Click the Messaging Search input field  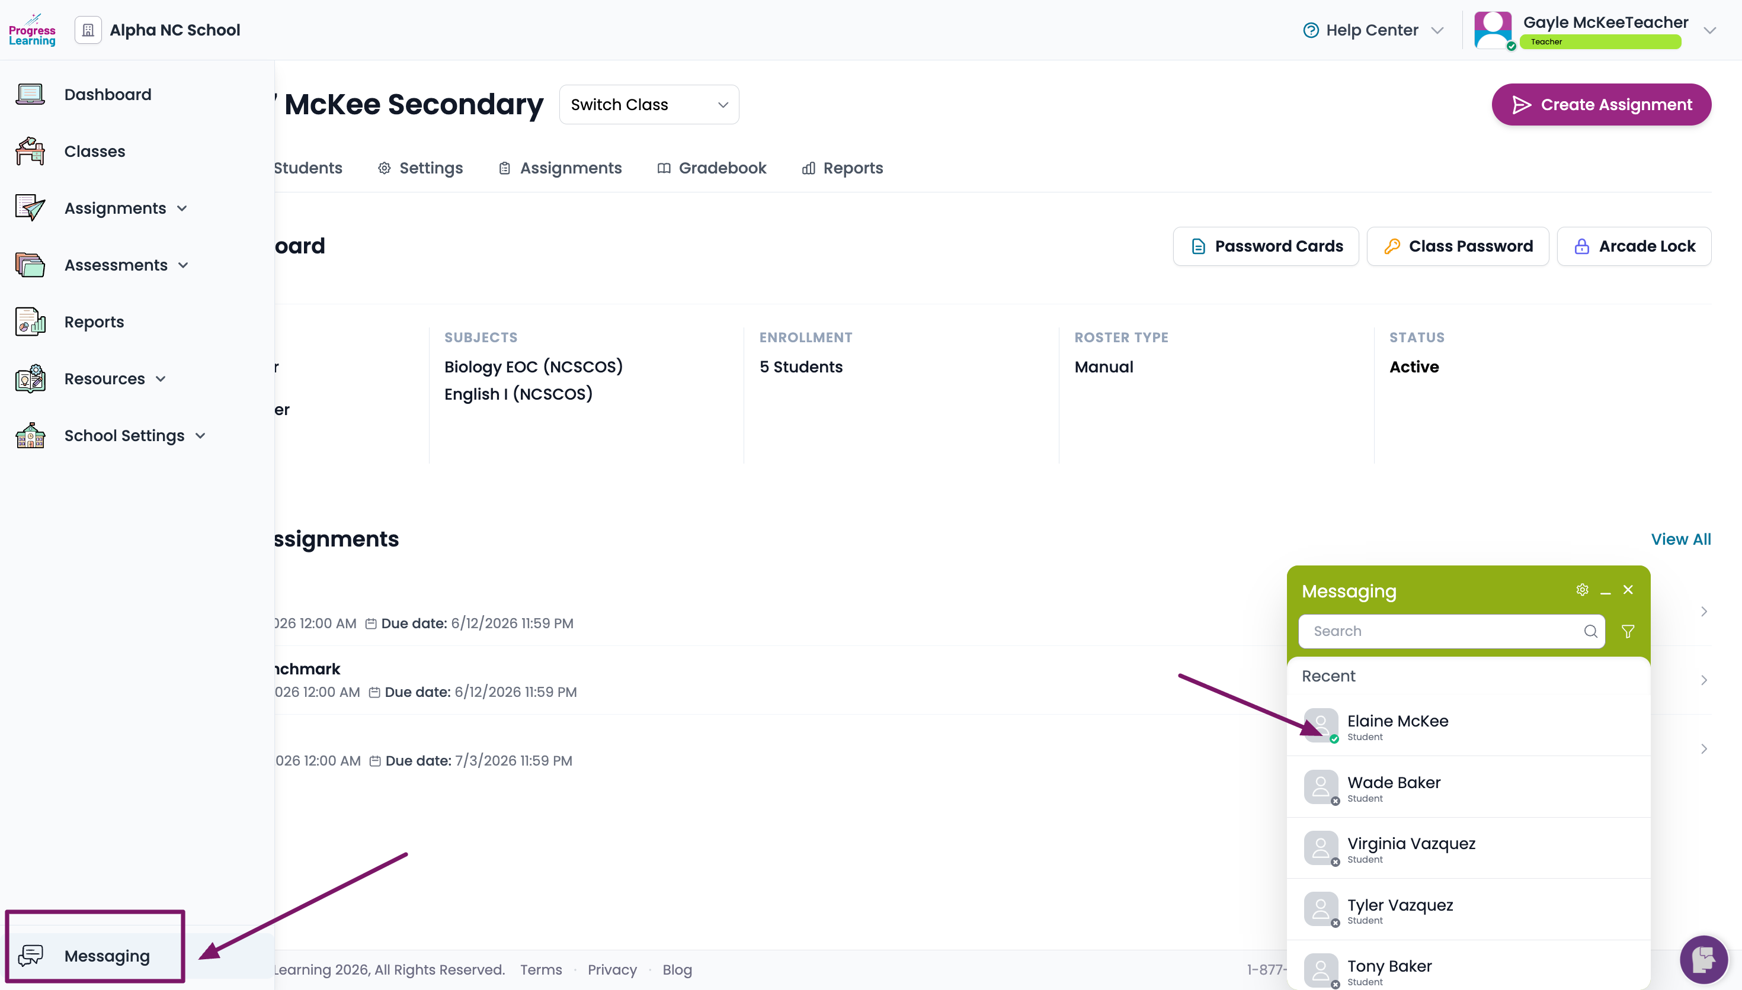1452,631
